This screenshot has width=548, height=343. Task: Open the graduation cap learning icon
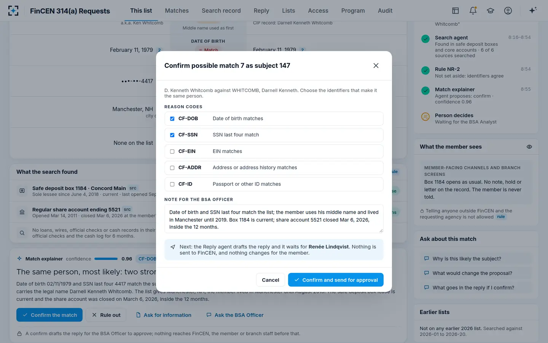click(491, 11)
